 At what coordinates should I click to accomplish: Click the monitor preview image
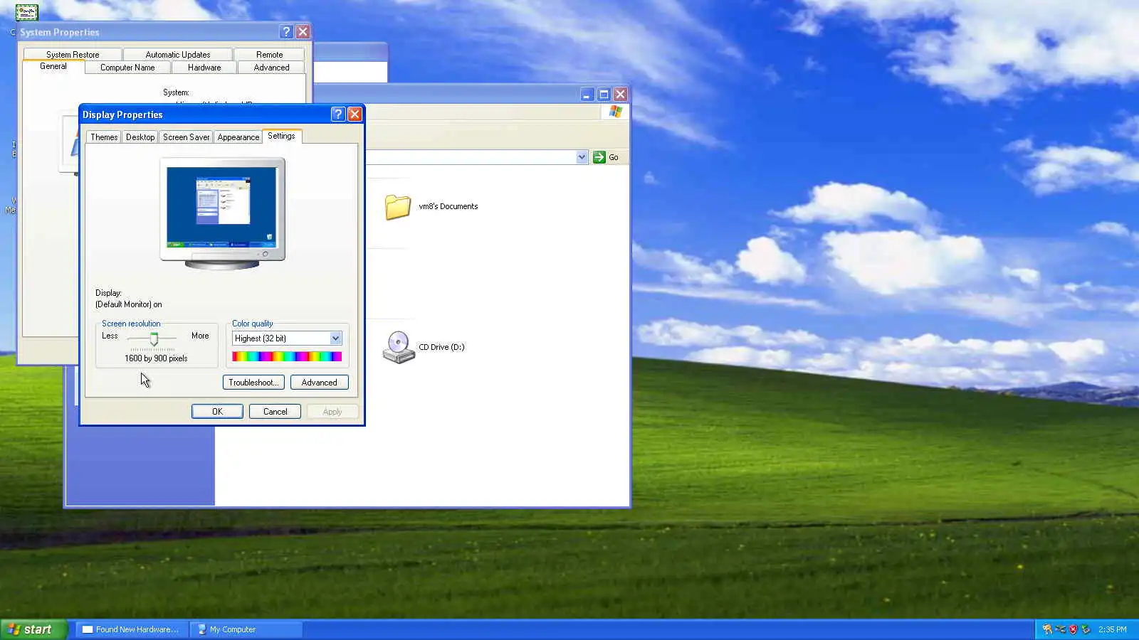pyautogui.click(x=223, y=213)
